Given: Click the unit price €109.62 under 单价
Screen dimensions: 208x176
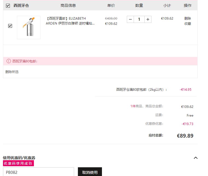Looking at the screenshot, I should 111,24.
